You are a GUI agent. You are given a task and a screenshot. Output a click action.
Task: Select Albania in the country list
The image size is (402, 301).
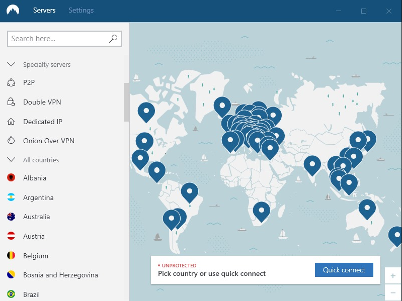coord(35,178)
